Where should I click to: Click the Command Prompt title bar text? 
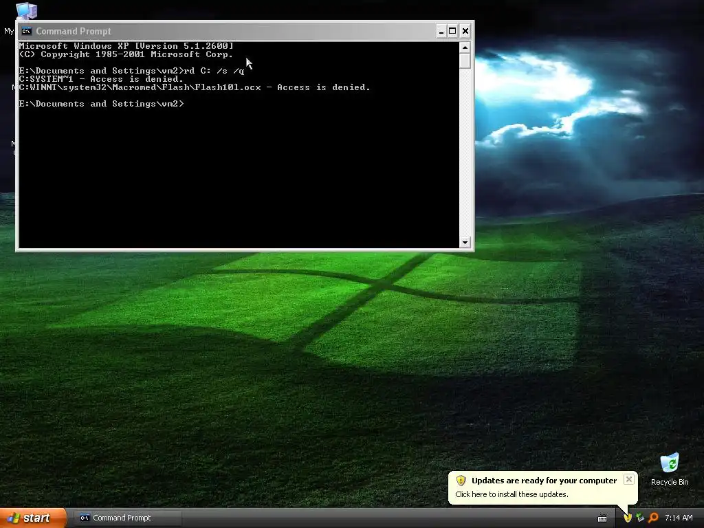coord(73,31)
